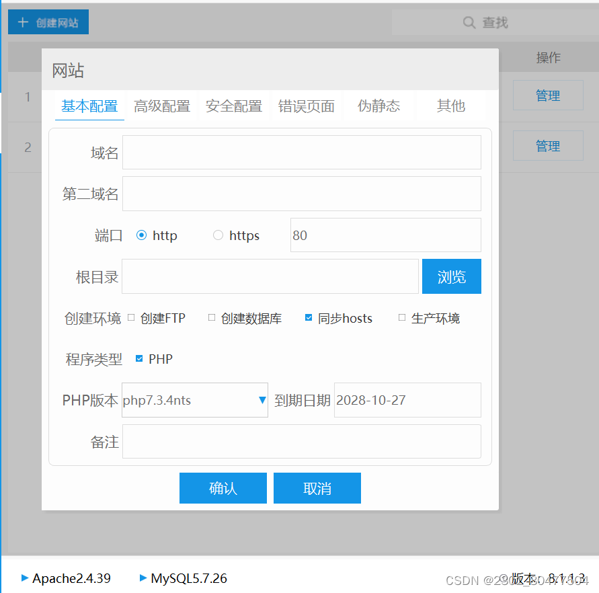Image resolution: width=599 pixels, height=593 pixels.
Task: Click the search magnifier icon in 查找 box
Action: (x=469, y=22)
